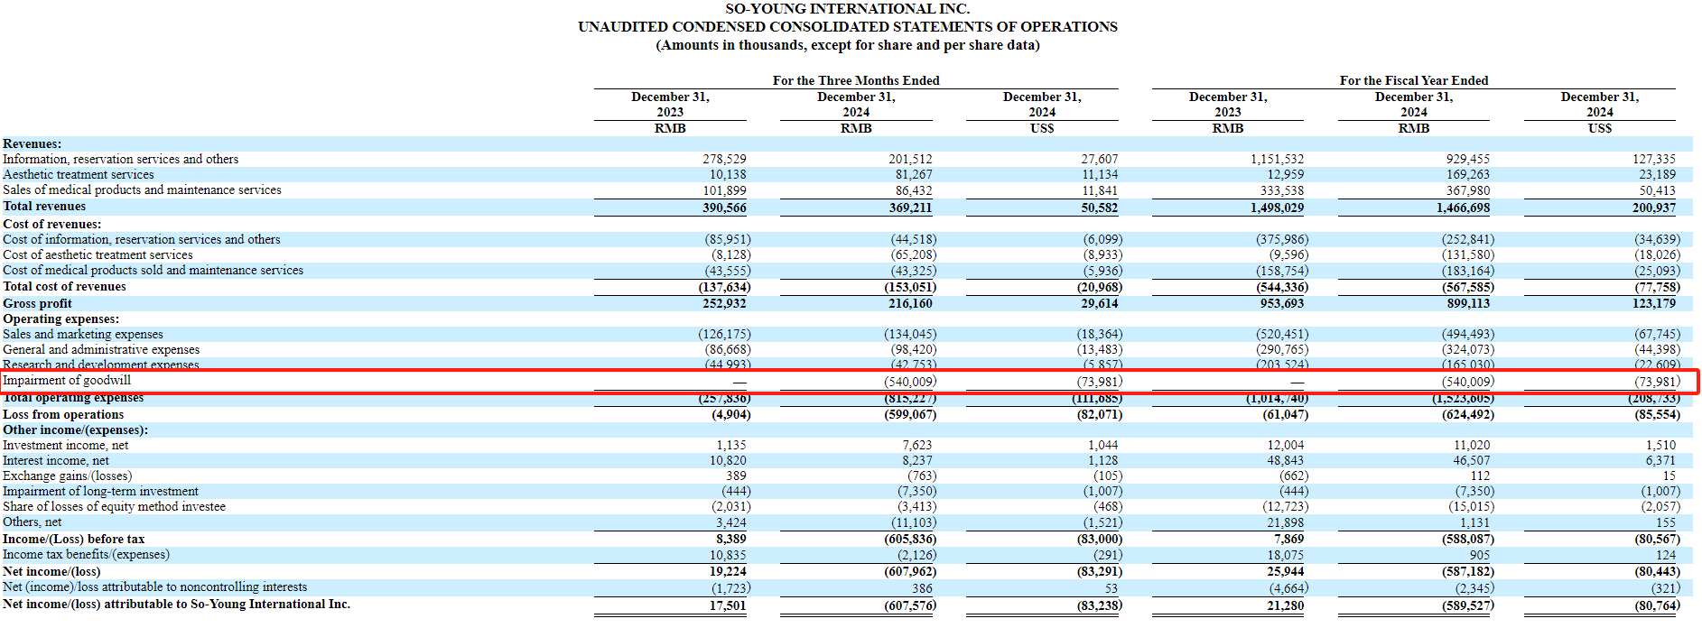Screen dimensions: 1702x628
Task: Click the interest income value 48,843
Action: pyautogui.click(x=1285, y=461)
